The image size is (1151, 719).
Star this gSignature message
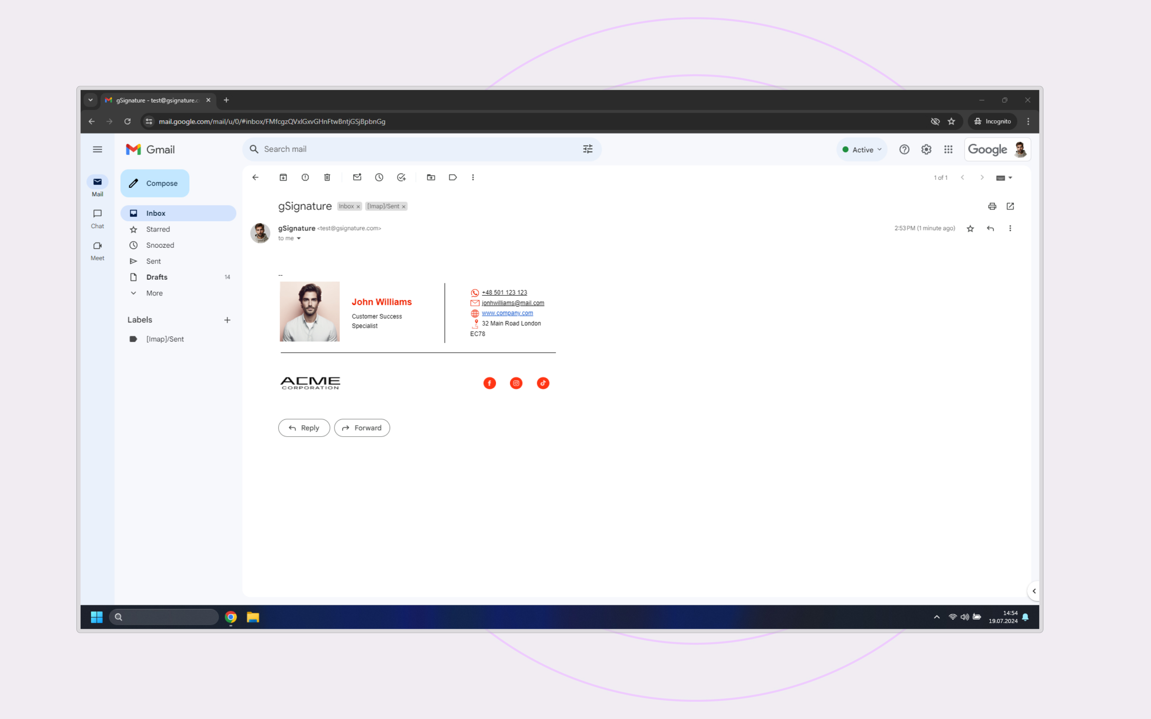(x=970, y=229)
